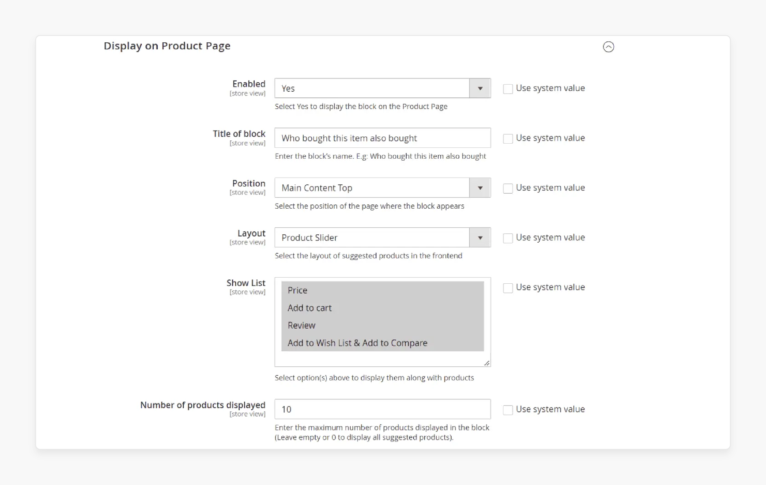Viewport: 766px width, 485px height.
Task: Click the collapse icon for Display on Product Page
Action: [608, 46]
